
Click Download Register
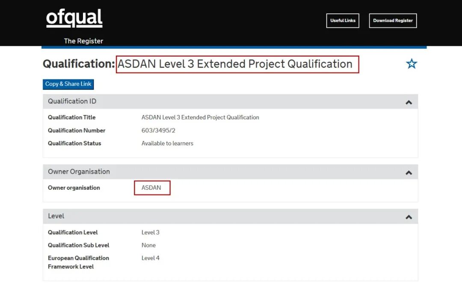pos(393,20)
